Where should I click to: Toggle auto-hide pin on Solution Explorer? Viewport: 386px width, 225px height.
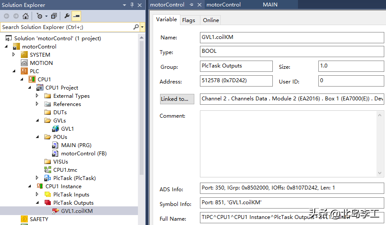pos(132,5)
